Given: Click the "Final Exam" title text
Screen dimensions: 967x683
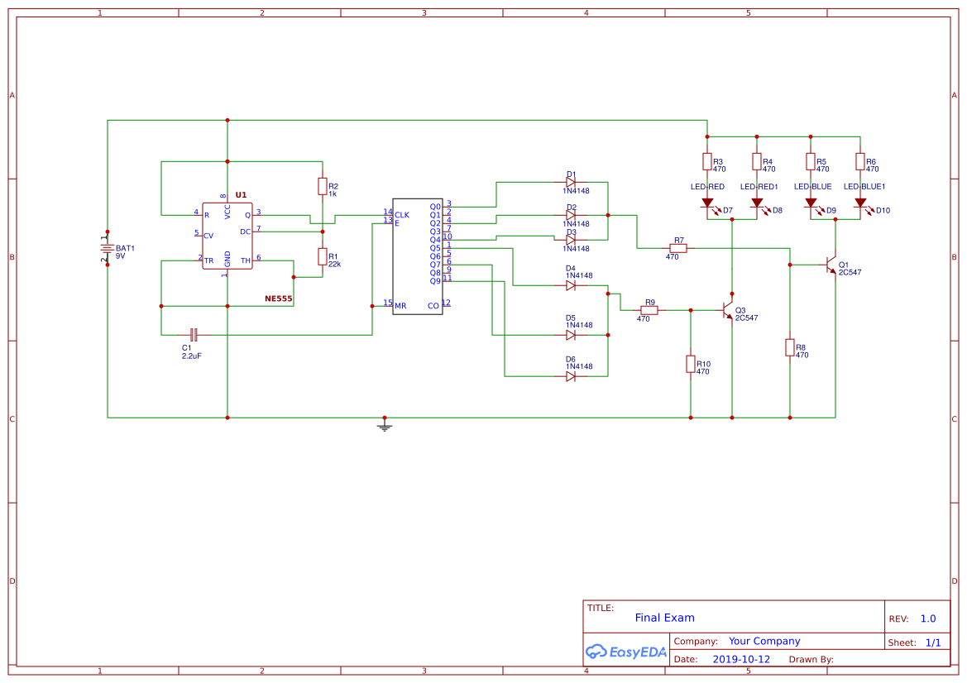Looking at the screenshot, I should pyautogui.click(x=664, y=618).
